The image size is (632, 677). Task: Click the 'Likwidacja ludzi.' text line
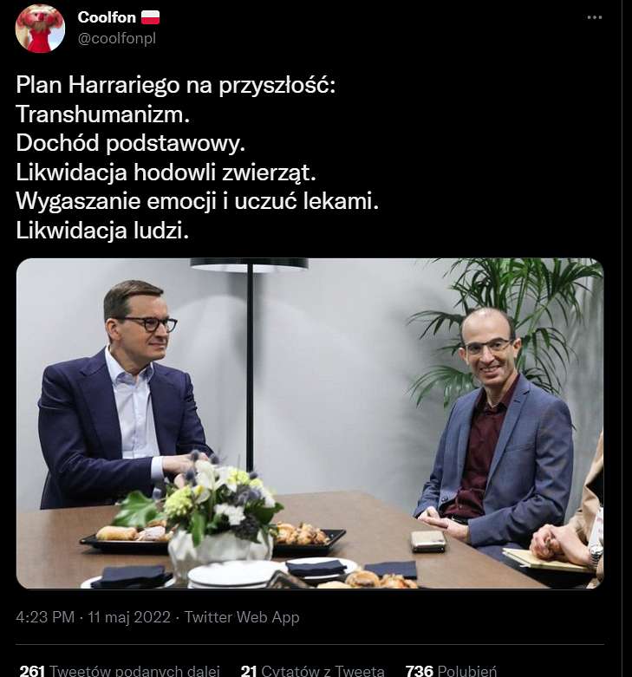[x=102, y=230]
